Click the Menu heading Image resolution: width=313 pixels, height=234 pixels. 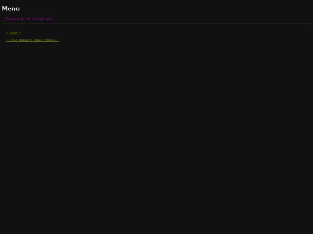pos(11,9)
